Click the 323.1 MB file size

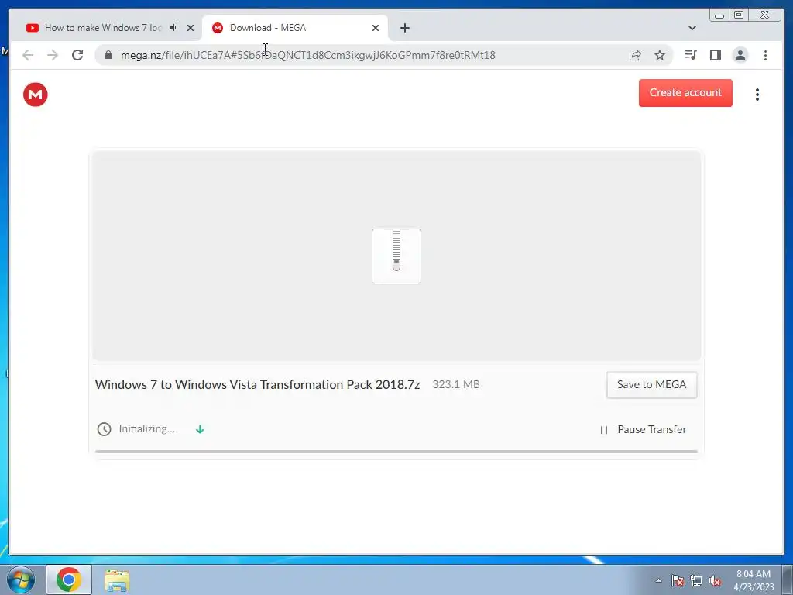click(x=455, y=384)
